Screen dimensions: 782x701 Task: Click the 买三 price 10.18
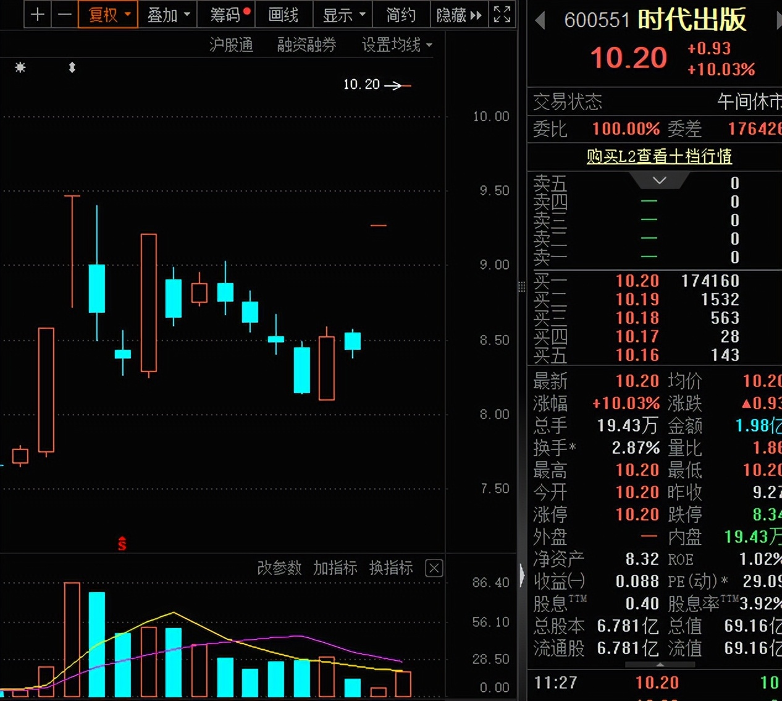pos(637,318)
